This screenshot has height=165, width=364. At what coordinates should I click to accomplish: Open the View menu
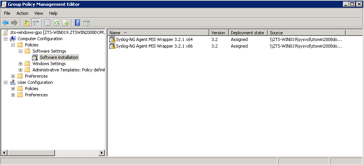[39, 13]
